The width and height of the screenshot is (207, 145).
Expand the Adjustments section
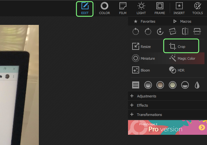(x=168, y=96)
